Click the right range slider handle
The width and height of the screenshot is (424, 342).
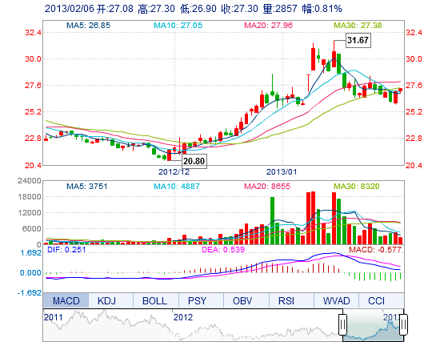tap(403, 324)
